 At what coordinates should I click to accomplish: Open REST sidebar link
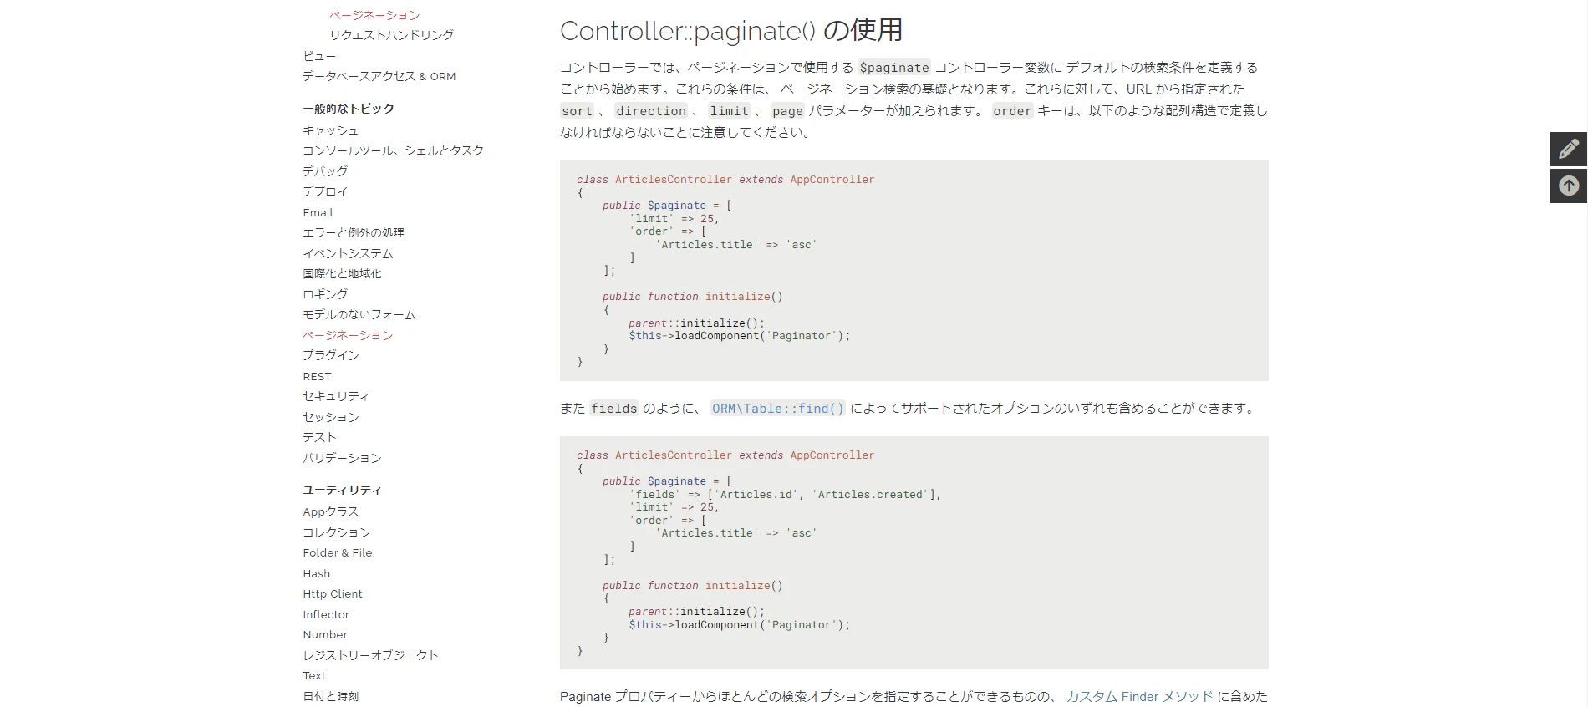tap(317, 376)
